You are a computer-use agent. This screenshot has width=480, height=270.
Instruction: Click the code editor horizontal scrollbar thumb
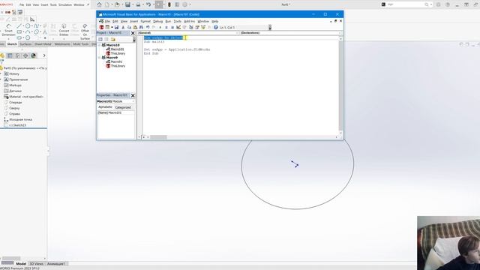(x=158, y=137)
